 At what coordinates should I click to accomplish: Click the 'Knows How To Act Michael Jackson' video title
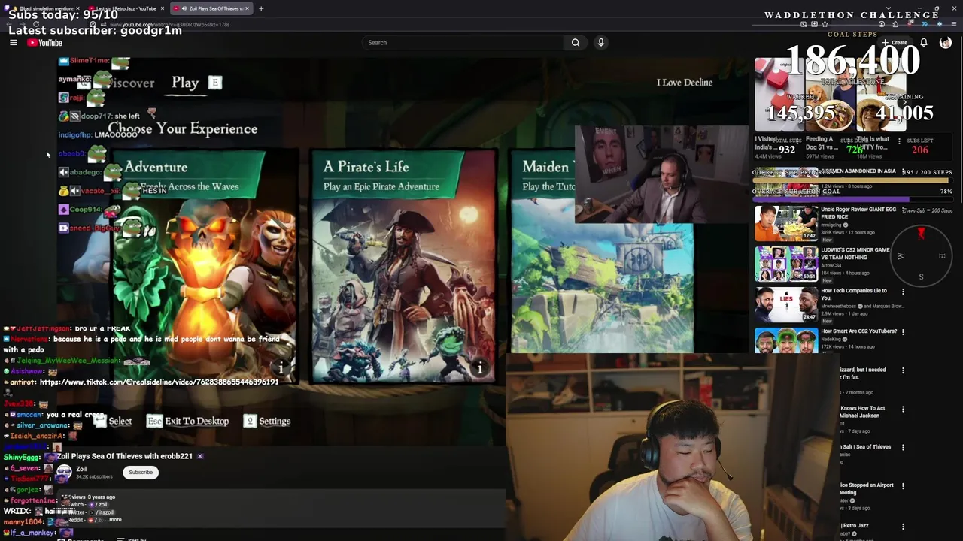[863, 412]
